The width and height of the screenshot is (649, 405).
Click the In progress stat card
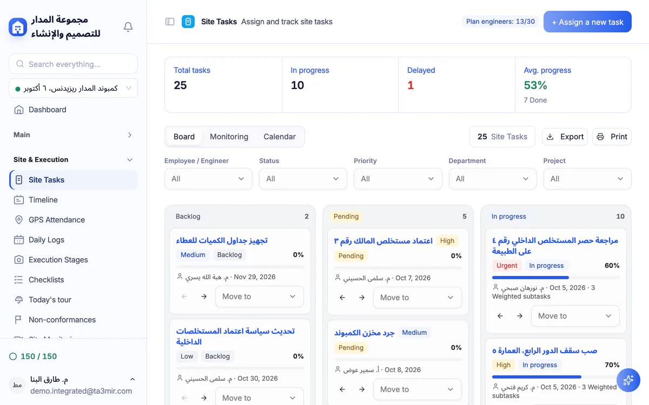[x=340, y=85]
